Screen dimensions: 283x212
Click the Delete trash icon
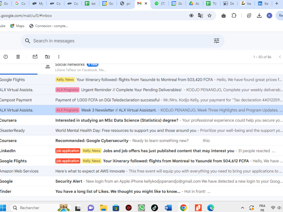pyautogui.click(x=18, y=57)
